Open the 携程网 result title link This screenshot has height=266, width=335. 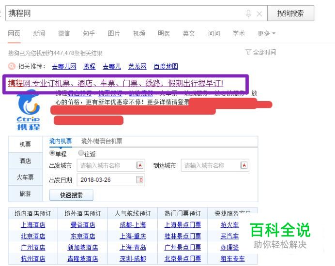116,83
